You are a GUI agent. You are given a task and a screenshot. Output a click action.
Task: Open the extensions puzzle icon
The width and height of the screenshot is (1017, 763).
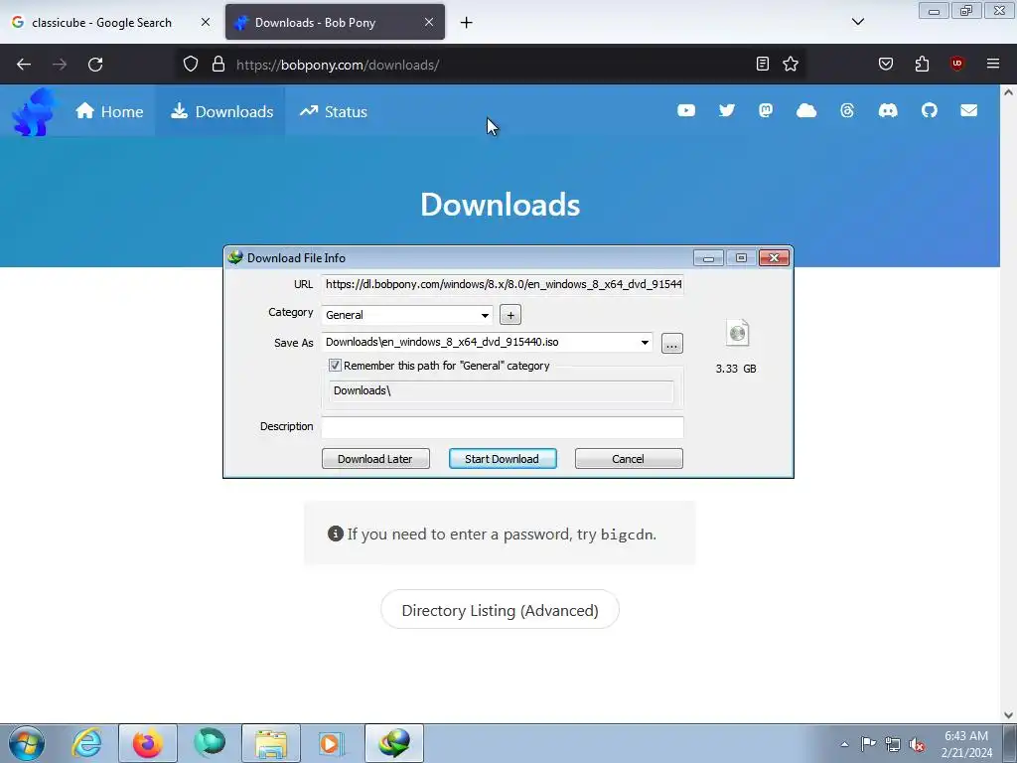coord(922,64)
